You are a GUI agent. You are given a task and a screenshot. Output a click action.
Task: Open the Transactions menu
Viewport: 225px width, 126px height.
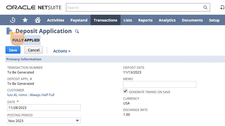(x=105, y=20)
